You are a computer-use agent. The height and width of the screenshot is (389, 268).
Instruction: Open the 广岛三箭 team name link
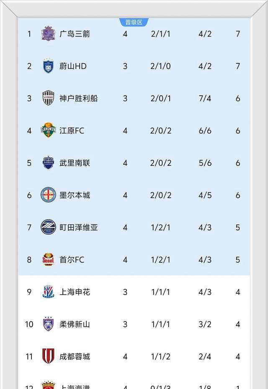click(75, 34)
